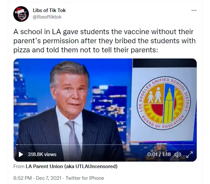Open the tweet's three-dot more menu
The image size is (210, 184).
point(194,10)
